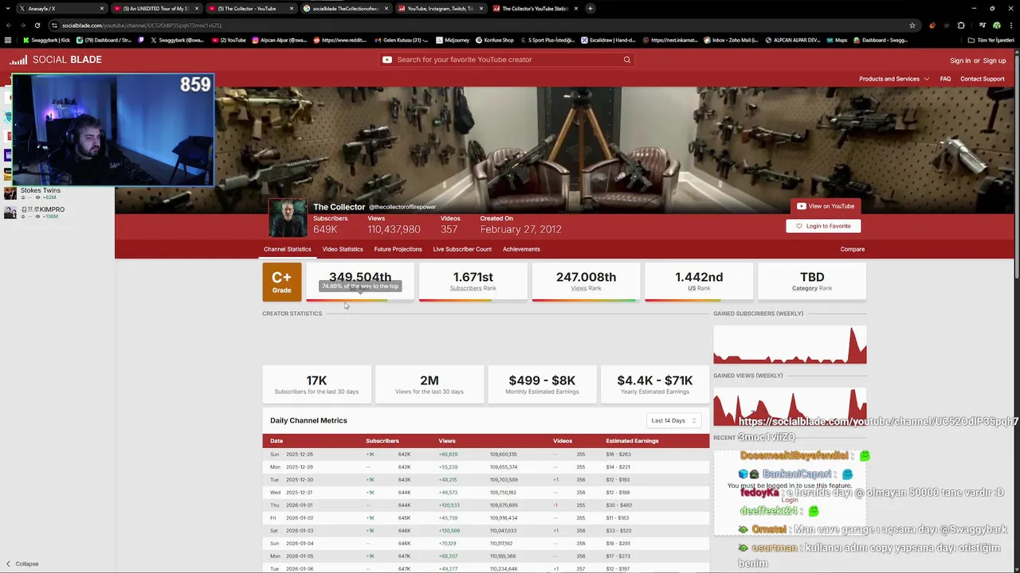Click the C+ Grade badge
Image resolution: width=1020 pixels, height=573 pixels.
(281, 282)
